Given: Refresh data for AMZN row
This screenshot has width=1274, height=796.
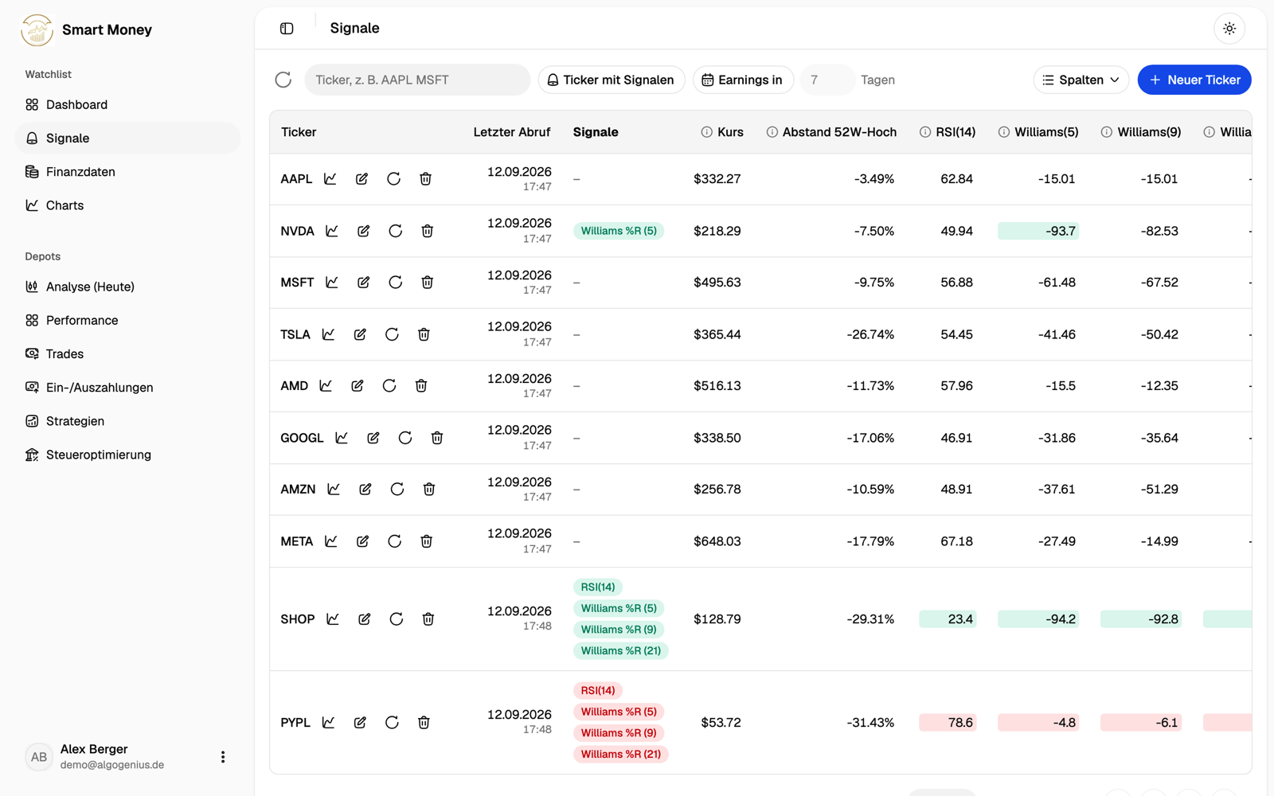Looking at the screenshot, I should tap(397, 490).
